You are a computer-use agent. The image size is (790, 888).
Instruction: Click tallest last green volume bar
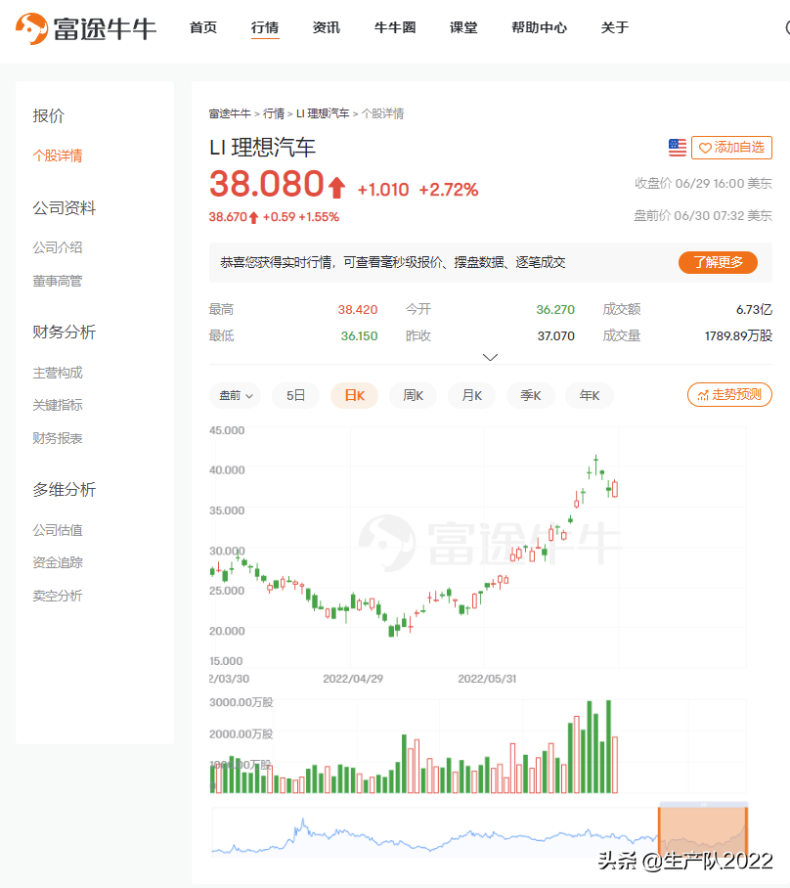point(609,746)
